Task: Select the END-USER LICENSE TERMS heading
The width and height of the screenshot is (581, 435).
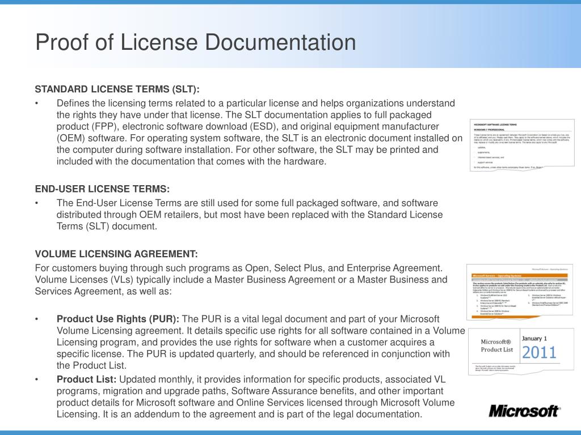Action: click(x=102, y=189)
